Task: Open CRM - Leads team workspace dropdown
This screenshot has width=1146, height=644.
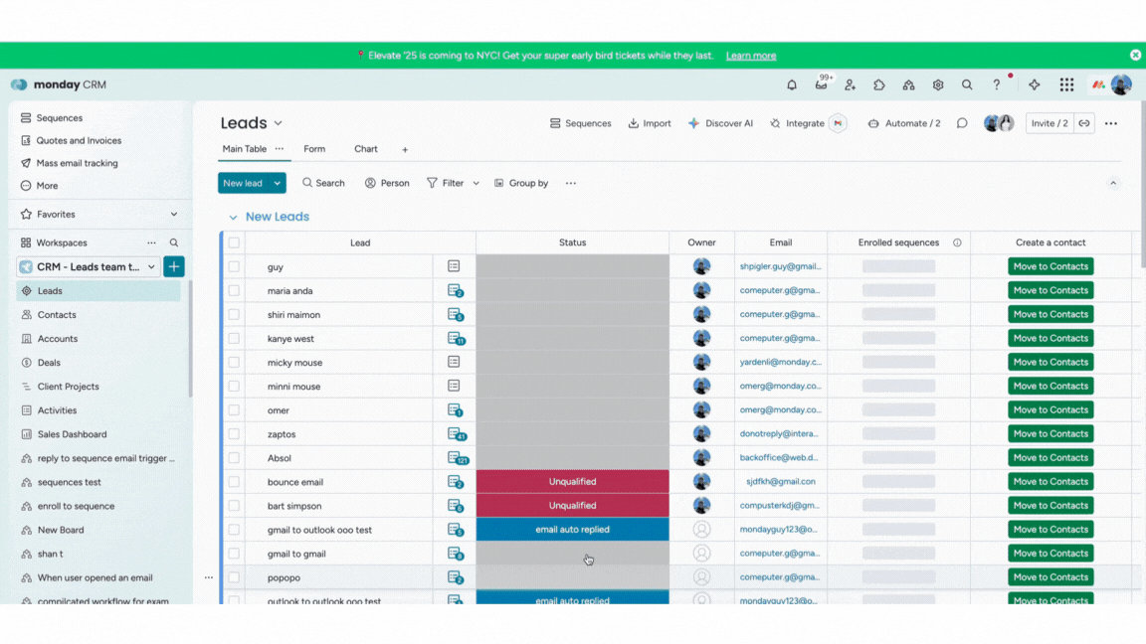Action: [x=151, y=266]
